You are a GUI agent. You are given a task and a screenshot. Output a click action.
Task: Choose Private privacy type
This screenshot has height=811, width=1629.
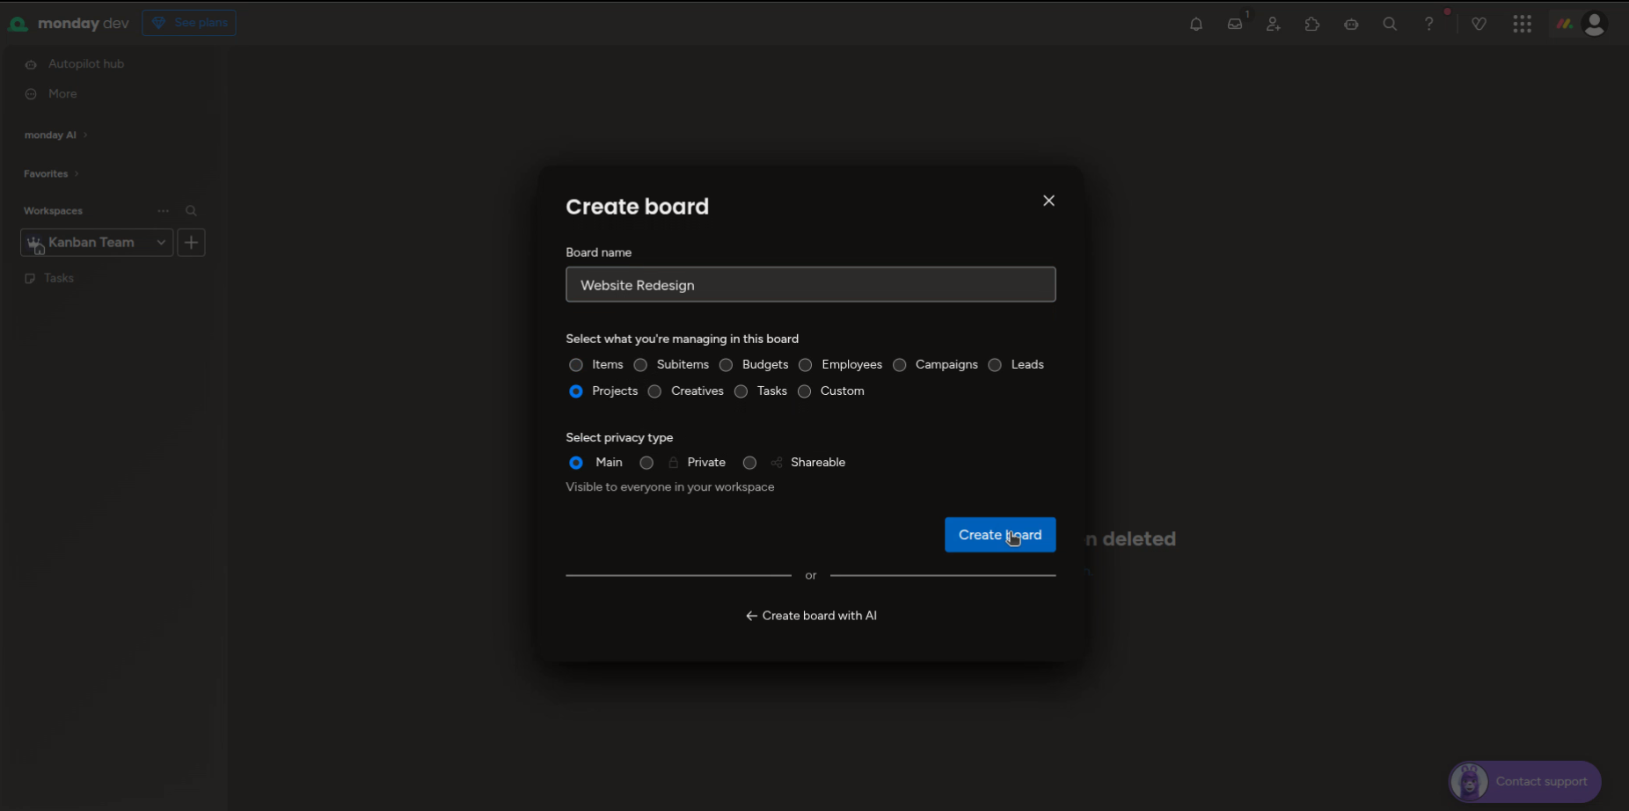[x=646, y=463]
